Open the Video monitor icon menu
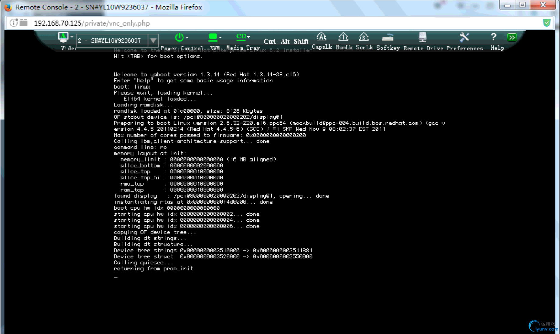 [63, 37]
